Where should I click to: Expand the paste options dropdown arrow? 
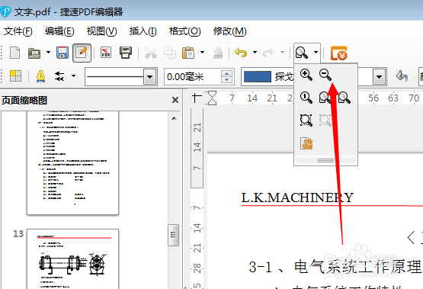coord(202,52)
